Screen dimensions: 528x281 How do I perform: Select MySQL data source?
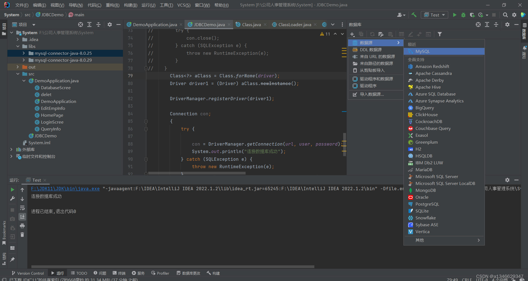coord(444,51)
